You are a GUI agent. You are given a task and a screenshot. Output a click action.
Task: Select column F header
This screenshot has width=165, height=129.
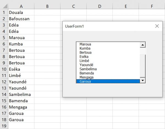pos(152,6)
